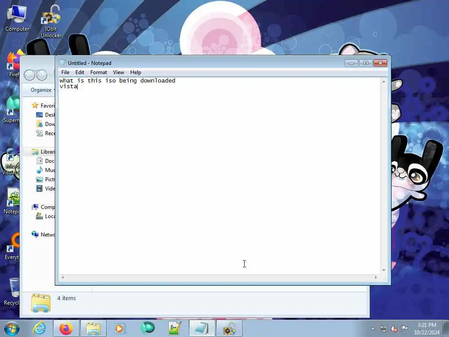Select the Notepad++ desktop shortcut
Image resolution: width=449 pixels, height=337 pixels.
pyautogui.click(x=12, y=201)
